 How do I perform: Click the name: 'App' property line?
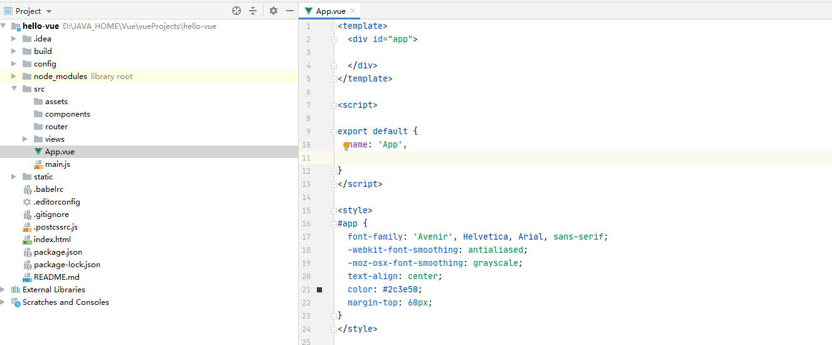pos(378,145)
